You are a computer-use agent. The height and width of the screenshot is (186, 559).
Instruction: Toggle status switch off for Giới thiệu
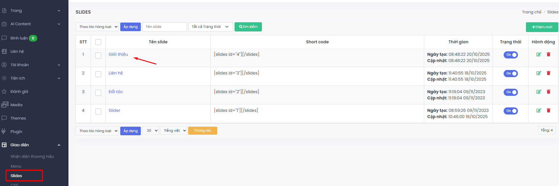510,55
